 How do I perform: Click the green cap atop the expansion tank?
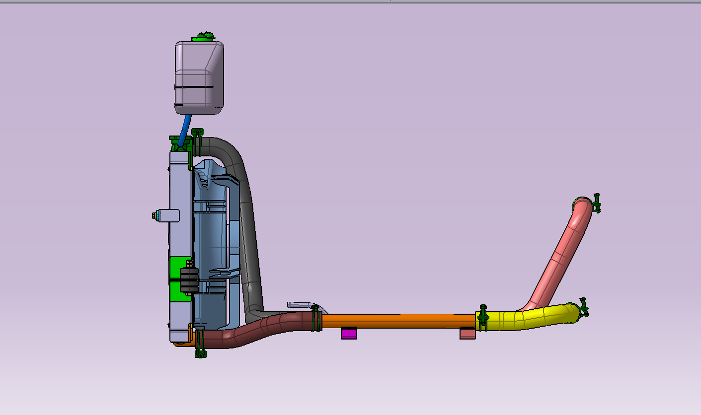(x=203, y=37)
